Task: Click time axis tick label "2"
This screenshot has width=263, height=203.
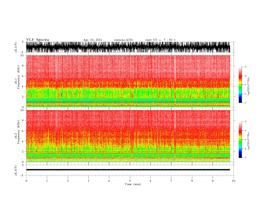Action: point(68,181)
